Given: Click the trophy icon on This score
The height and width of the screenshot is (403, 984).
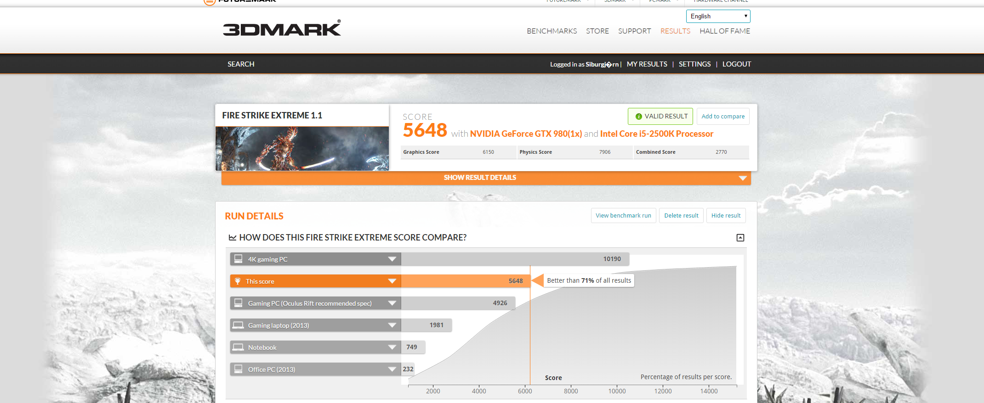Looking at the screenshot, I should tap(238, 281).
